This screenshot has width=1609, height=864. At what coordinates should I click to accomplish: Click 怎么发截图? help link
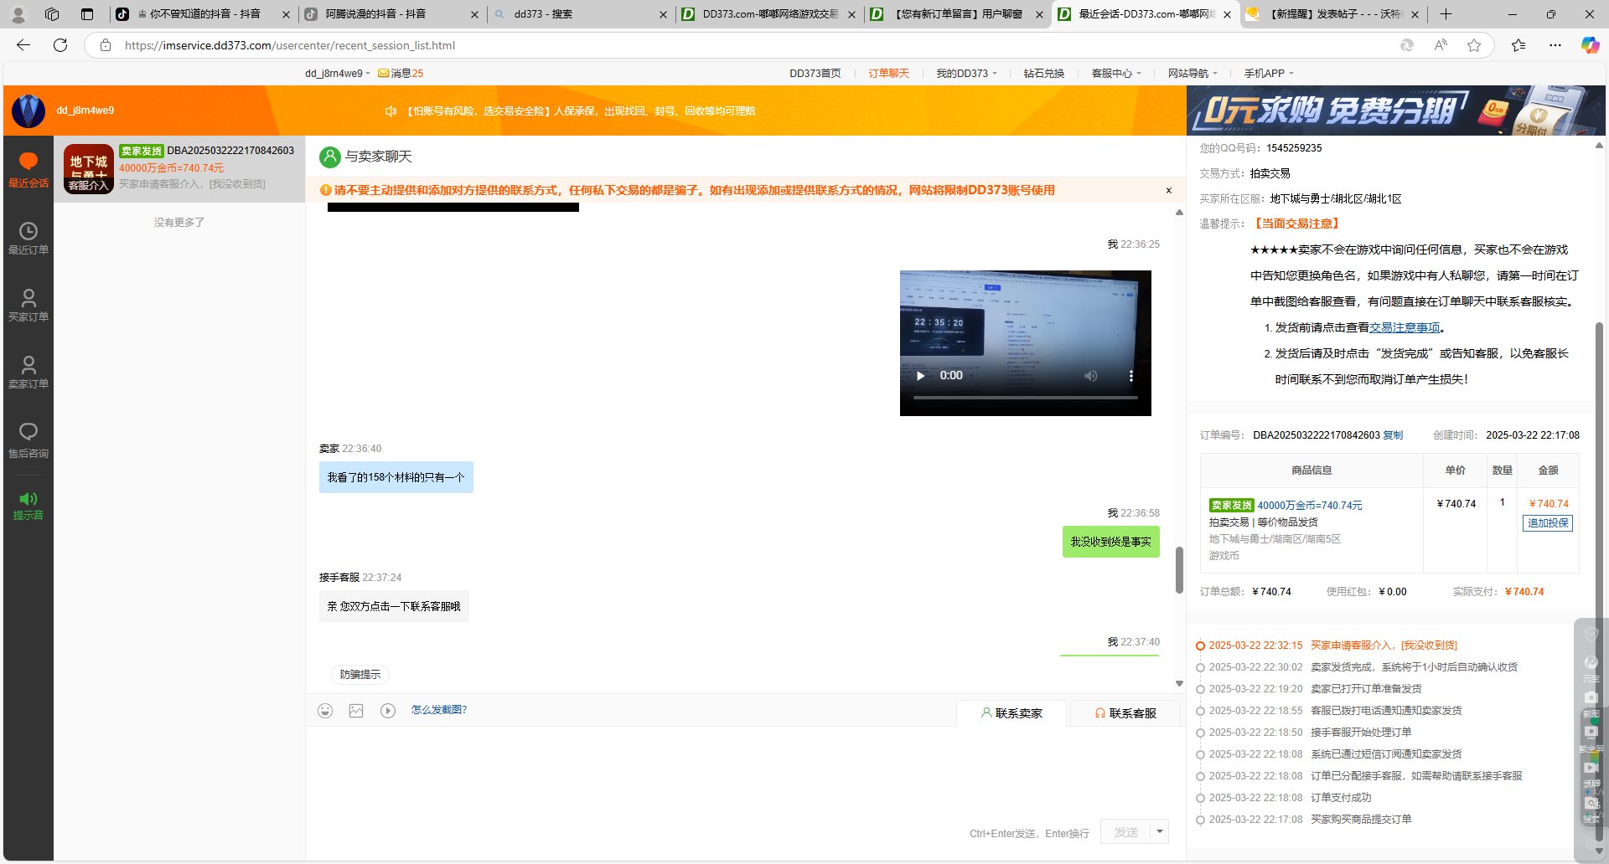438,710
